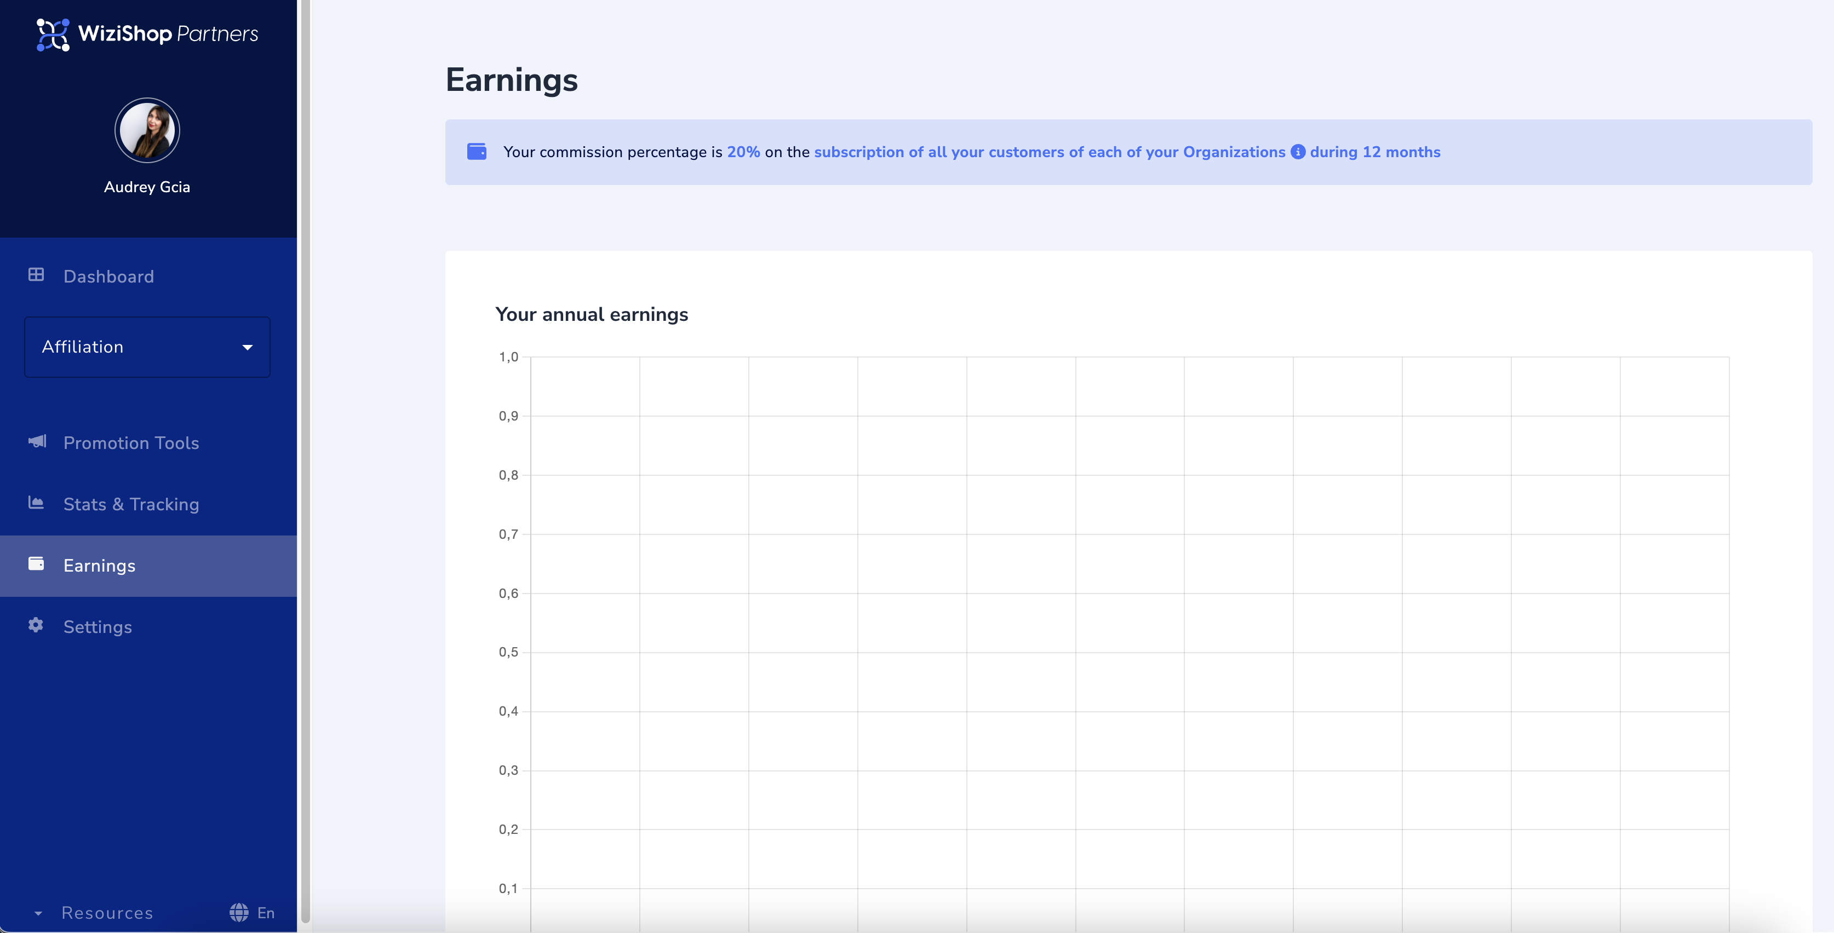This screenshot has height=933, width=1834.
Task: Click the Settings gear icon
Action: point(36,625)
